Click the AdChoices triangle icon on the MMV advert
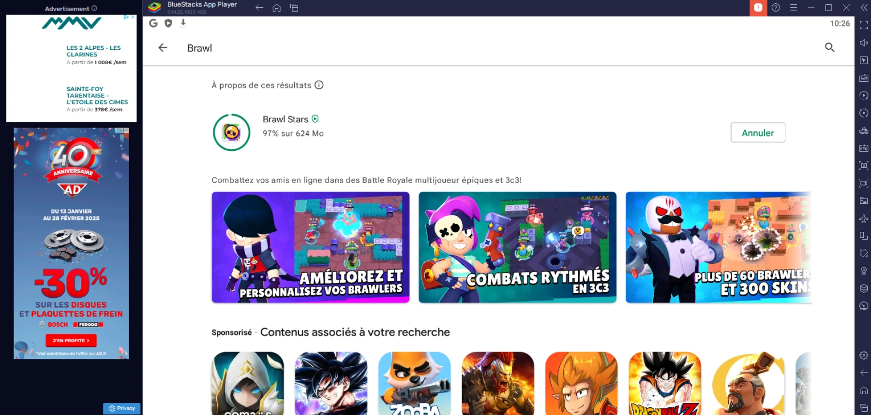The width and height of the screenshot is (871, 415). (126, 17)
